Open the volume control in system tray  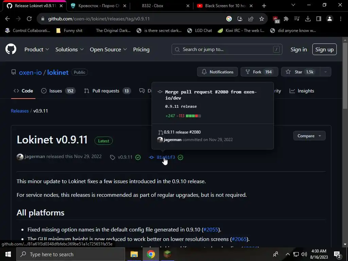point(304,254)
